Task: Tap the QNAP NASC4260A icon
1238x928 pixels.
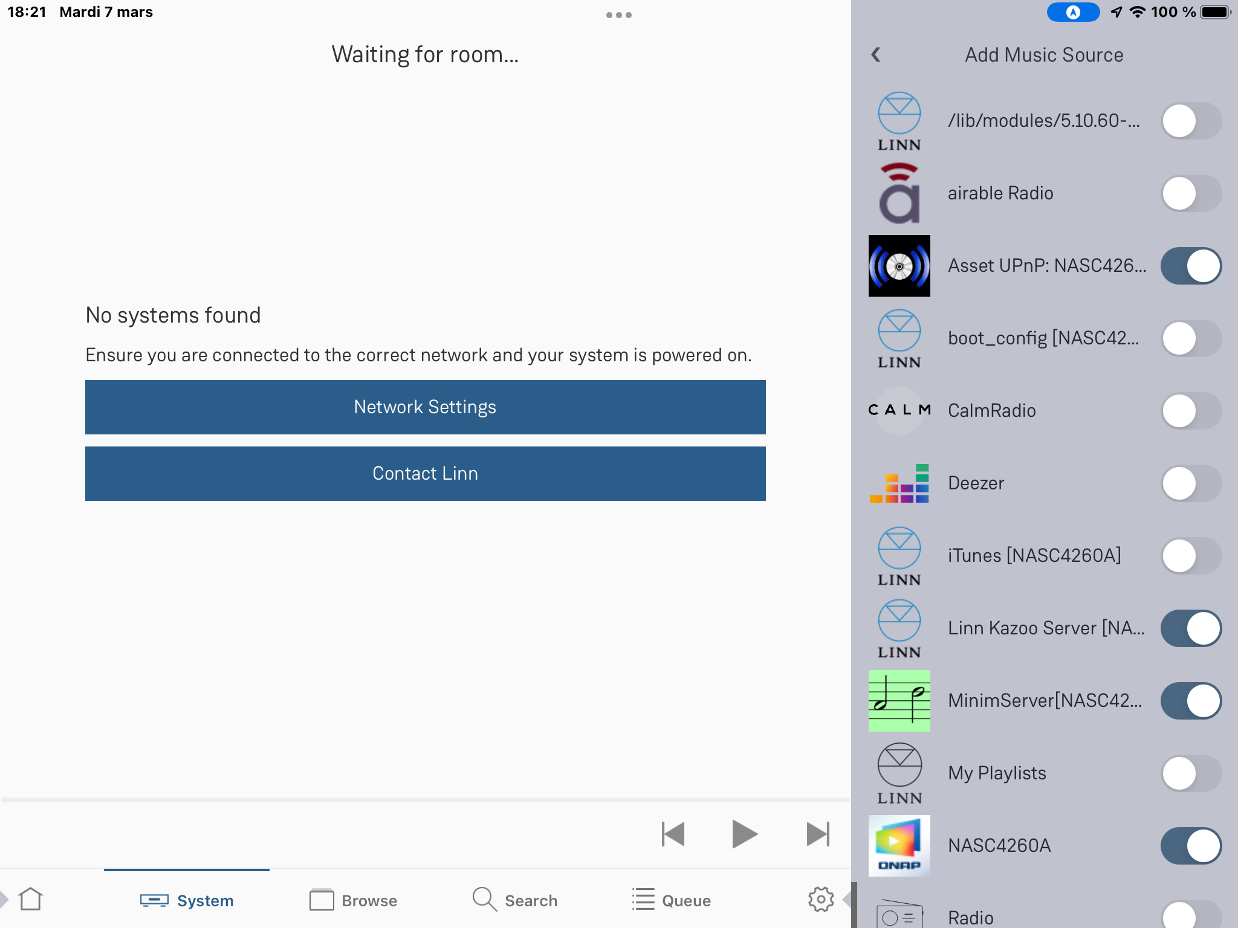Action: [x=899, y=846]
